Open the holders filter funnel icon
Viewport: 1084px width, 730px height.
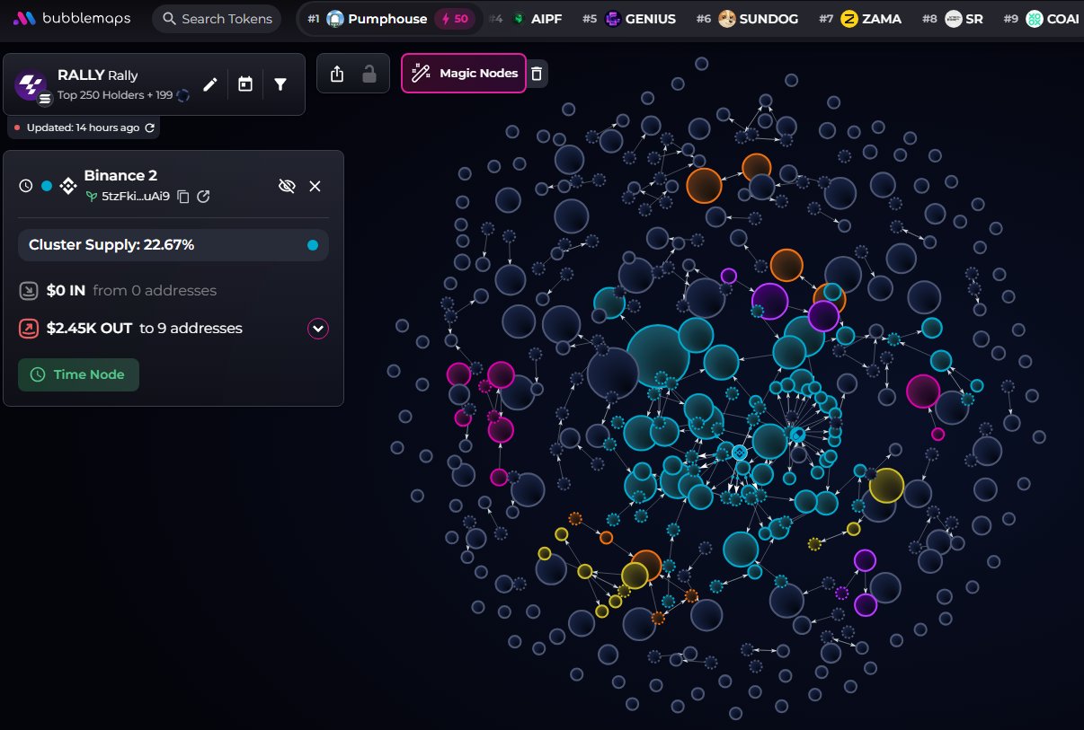coord(280,84)
